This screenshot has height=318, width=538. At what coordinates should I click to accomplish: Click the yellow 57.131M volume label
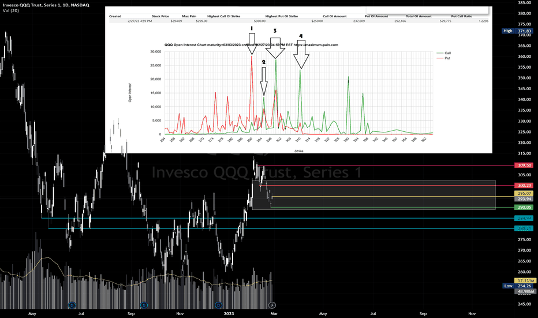tap(525, 280)
